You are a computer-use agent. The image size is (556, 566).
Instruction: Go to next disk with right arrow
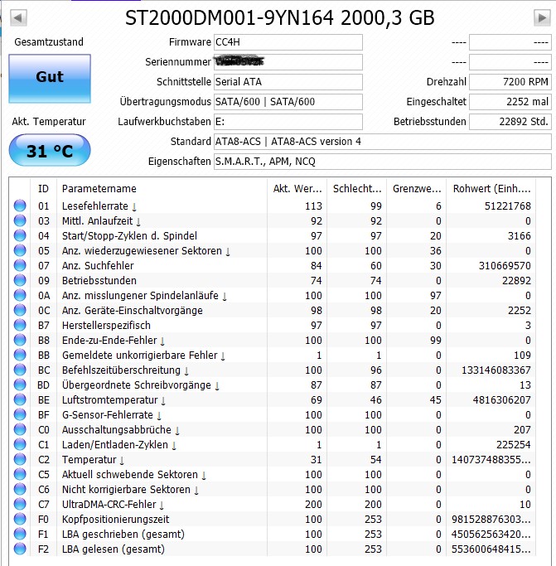coord(542,17)
